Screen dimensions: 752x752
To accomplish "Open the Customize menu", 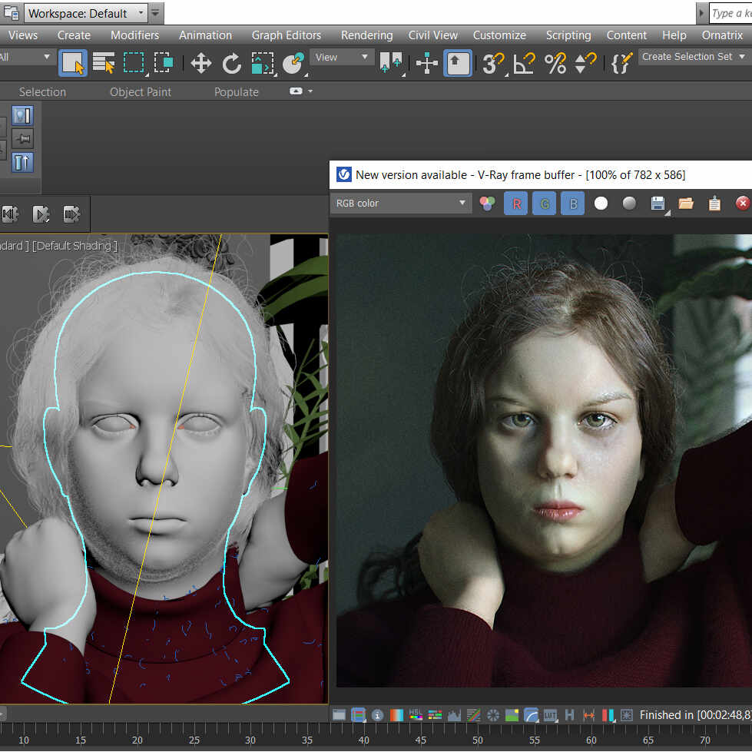I will click(499, 35).
